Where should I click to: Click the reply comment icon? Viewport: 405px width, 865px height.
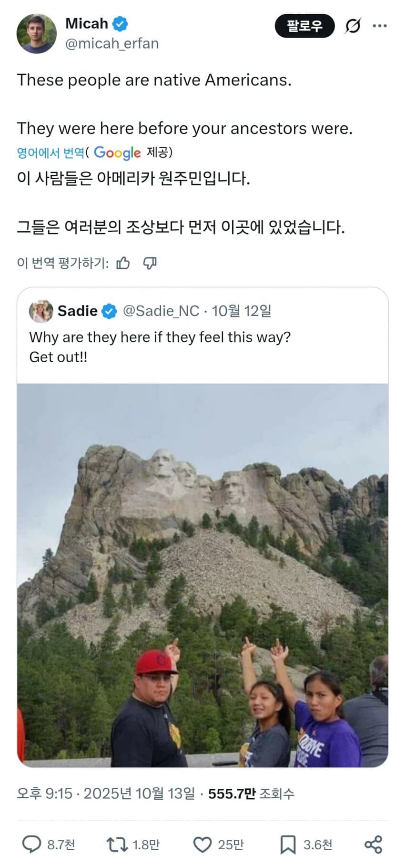32,845
